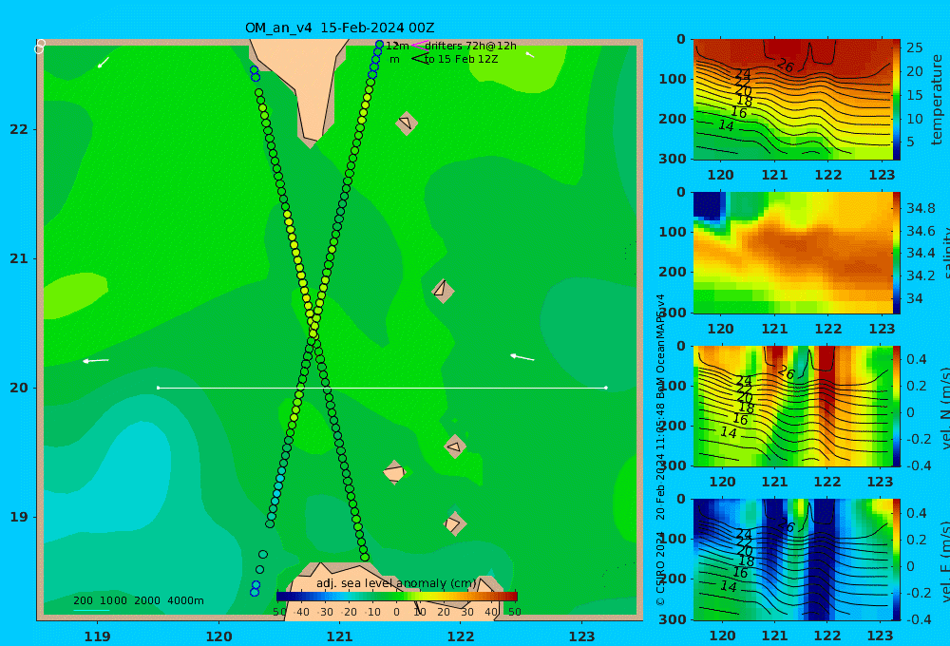Click the vertical '© CSIRO 2024' credit text
The image size is (950, 646).
point(660,566)
